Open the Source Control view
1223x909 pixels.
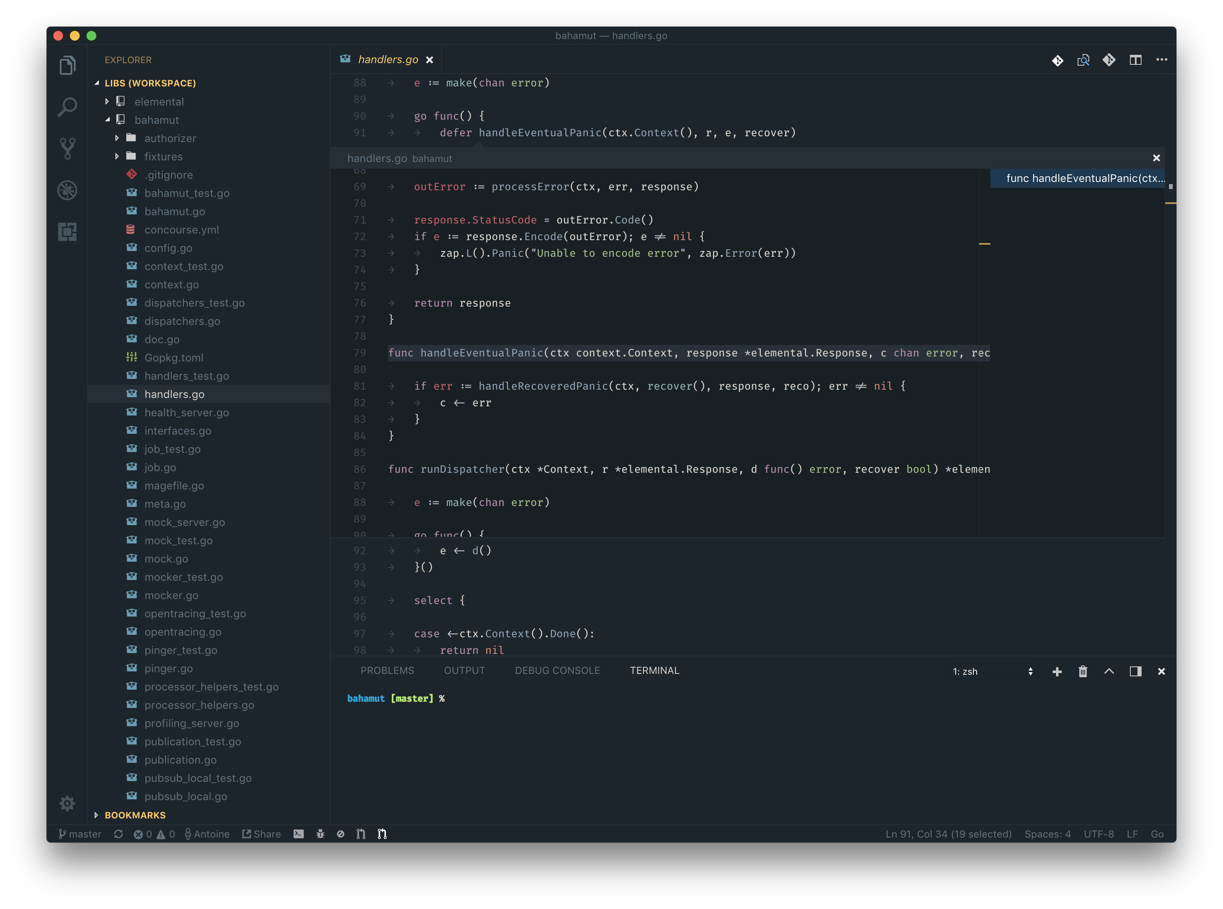[x=67, y=148]
